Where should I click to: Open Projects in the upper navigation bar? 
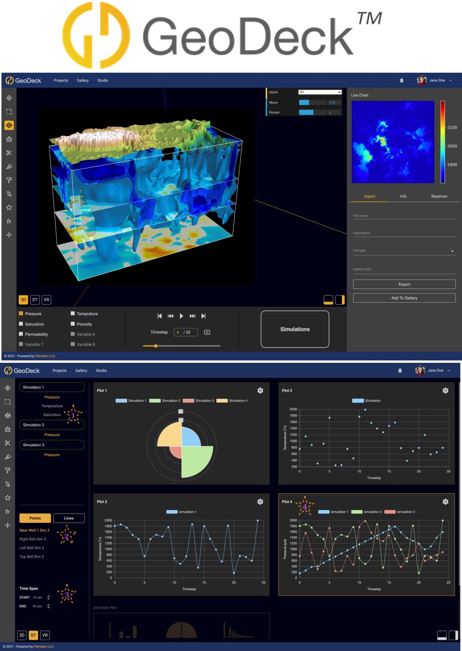point(61,81)
